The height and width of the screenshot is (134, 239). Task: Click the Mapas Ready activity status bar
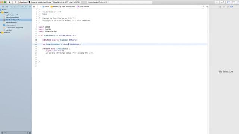[119, 2]
